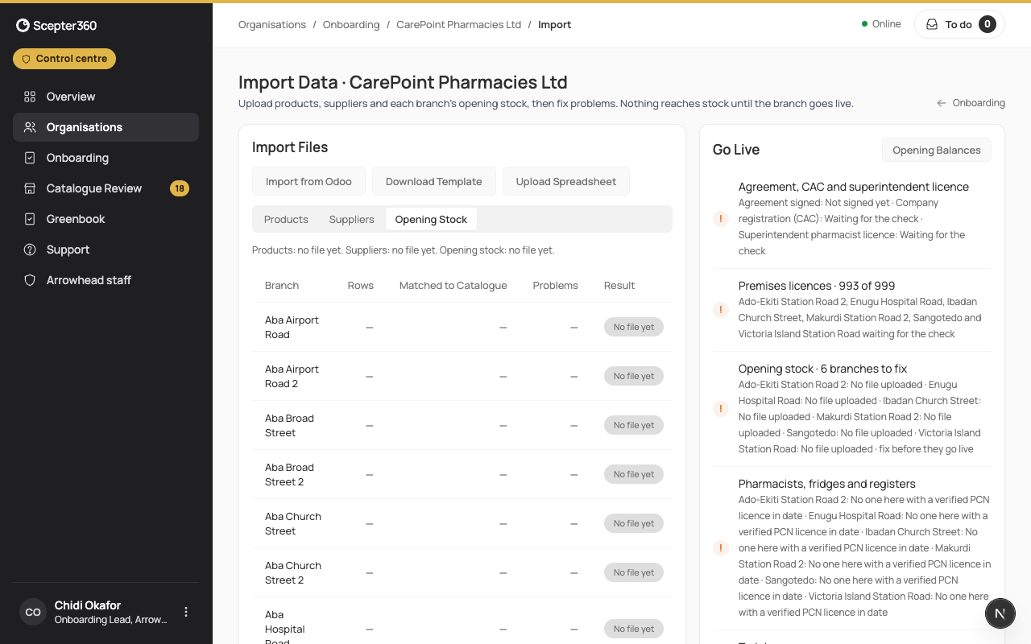
Task: Open the Opening Balances button
Action: coord(937,150)
